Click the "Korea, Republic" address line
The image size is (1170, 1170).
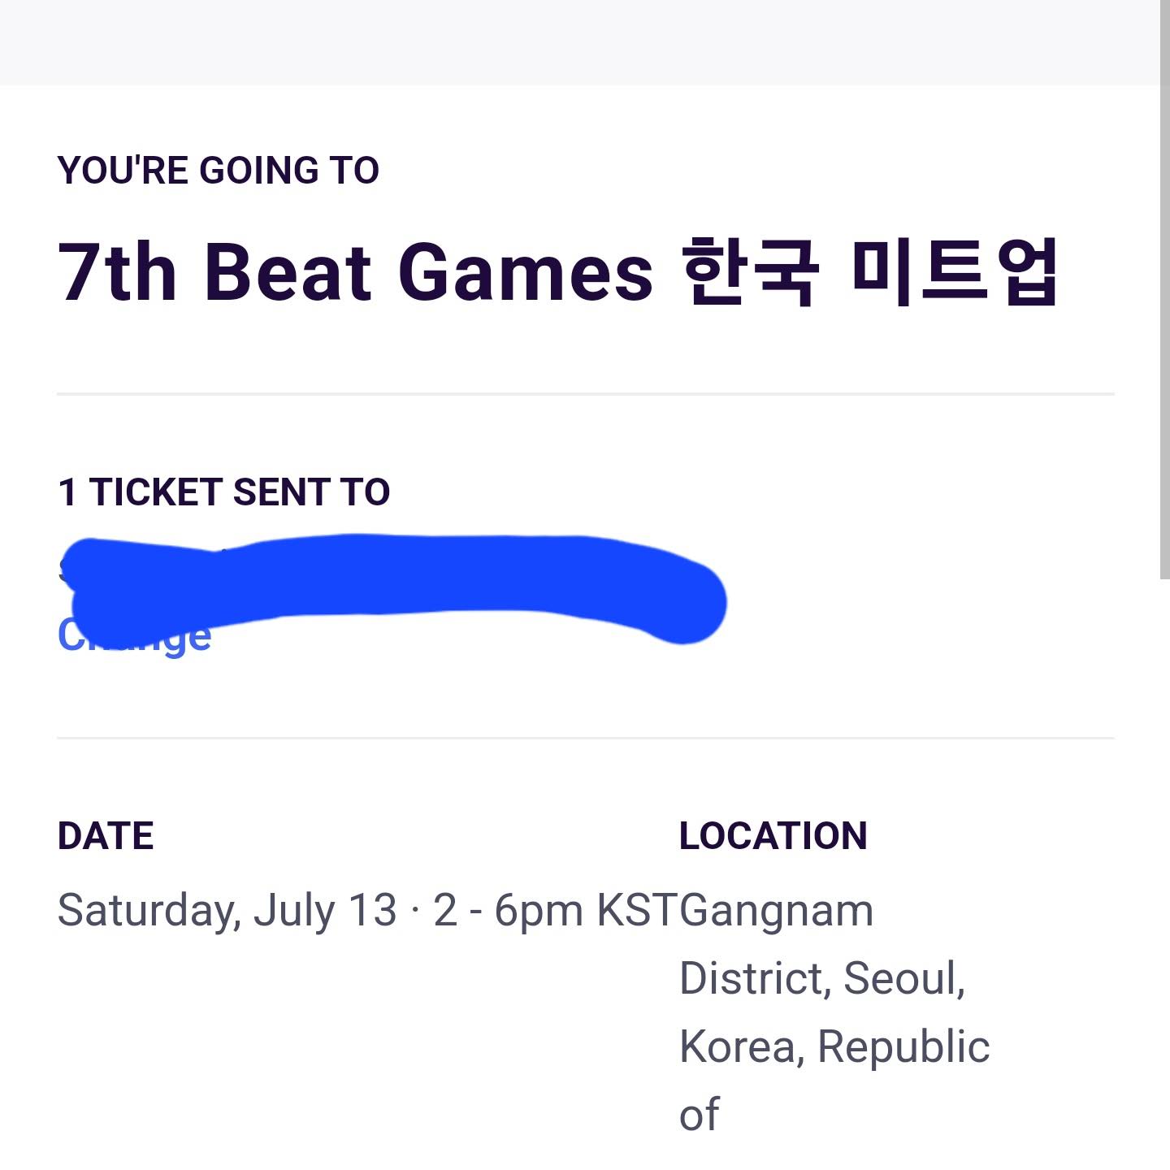(834, 1046)
